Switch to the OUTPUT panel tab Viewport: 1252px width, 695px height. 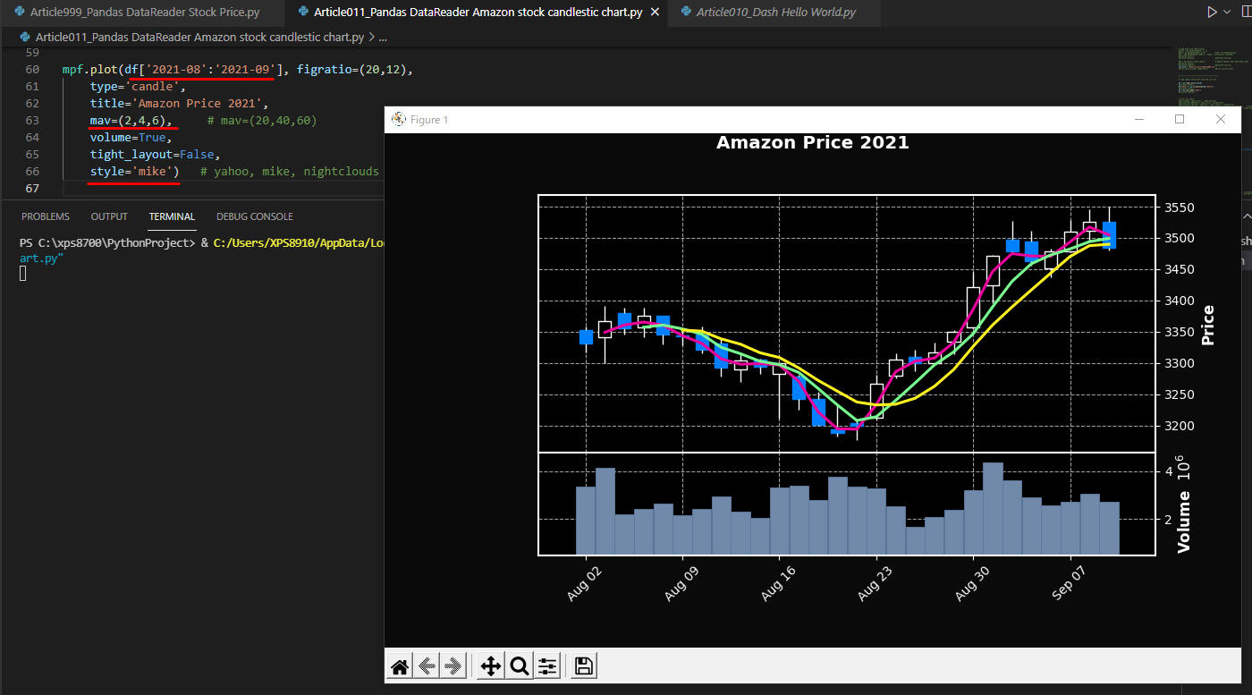109,216
